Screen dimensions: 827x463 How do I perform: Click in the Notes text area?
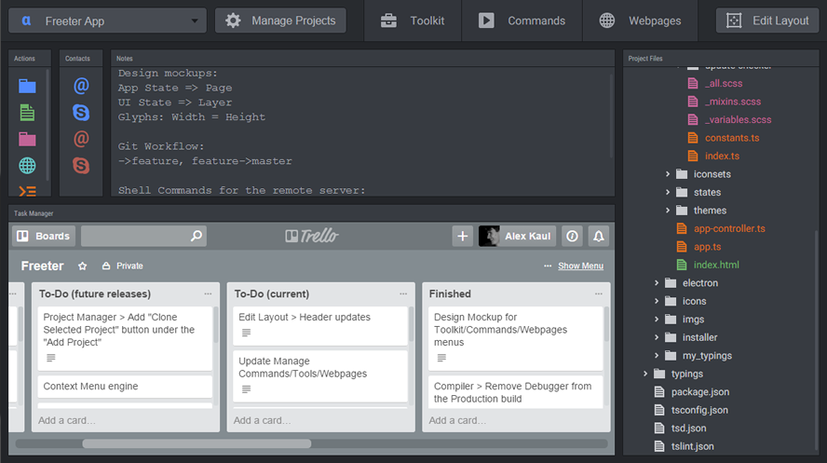click(363, 131)
